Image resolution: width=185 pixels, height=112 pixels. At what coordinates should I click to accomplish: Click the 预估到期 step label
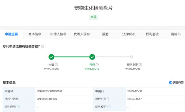tap(133, 65)
